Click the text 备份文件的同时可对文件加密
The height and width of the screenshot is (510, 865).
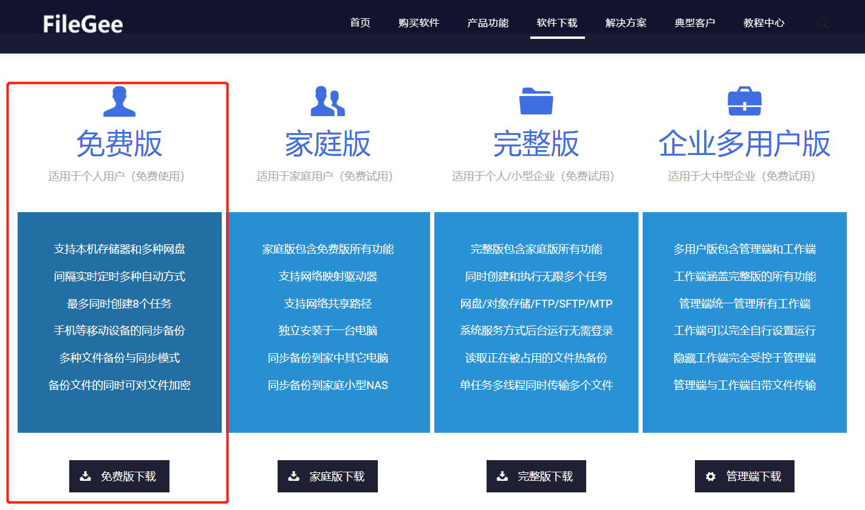[x=120, y=385]
